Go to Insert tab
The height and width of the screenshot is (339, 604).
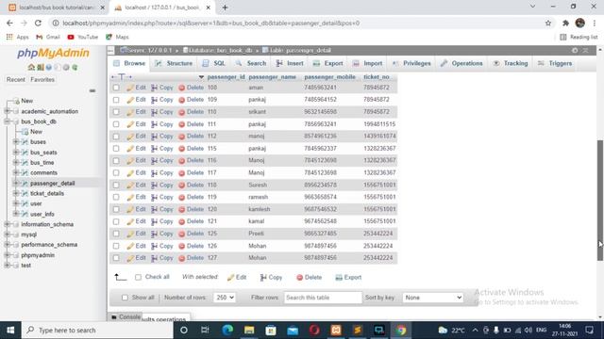[290, 63]
